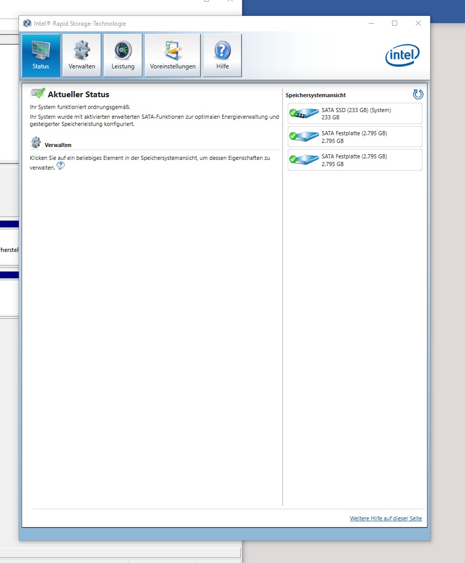Select the SATA SSD (233 GB) system drive
Image resolution: width=465 pixels, height=563 pixels.
pos(355,114)
